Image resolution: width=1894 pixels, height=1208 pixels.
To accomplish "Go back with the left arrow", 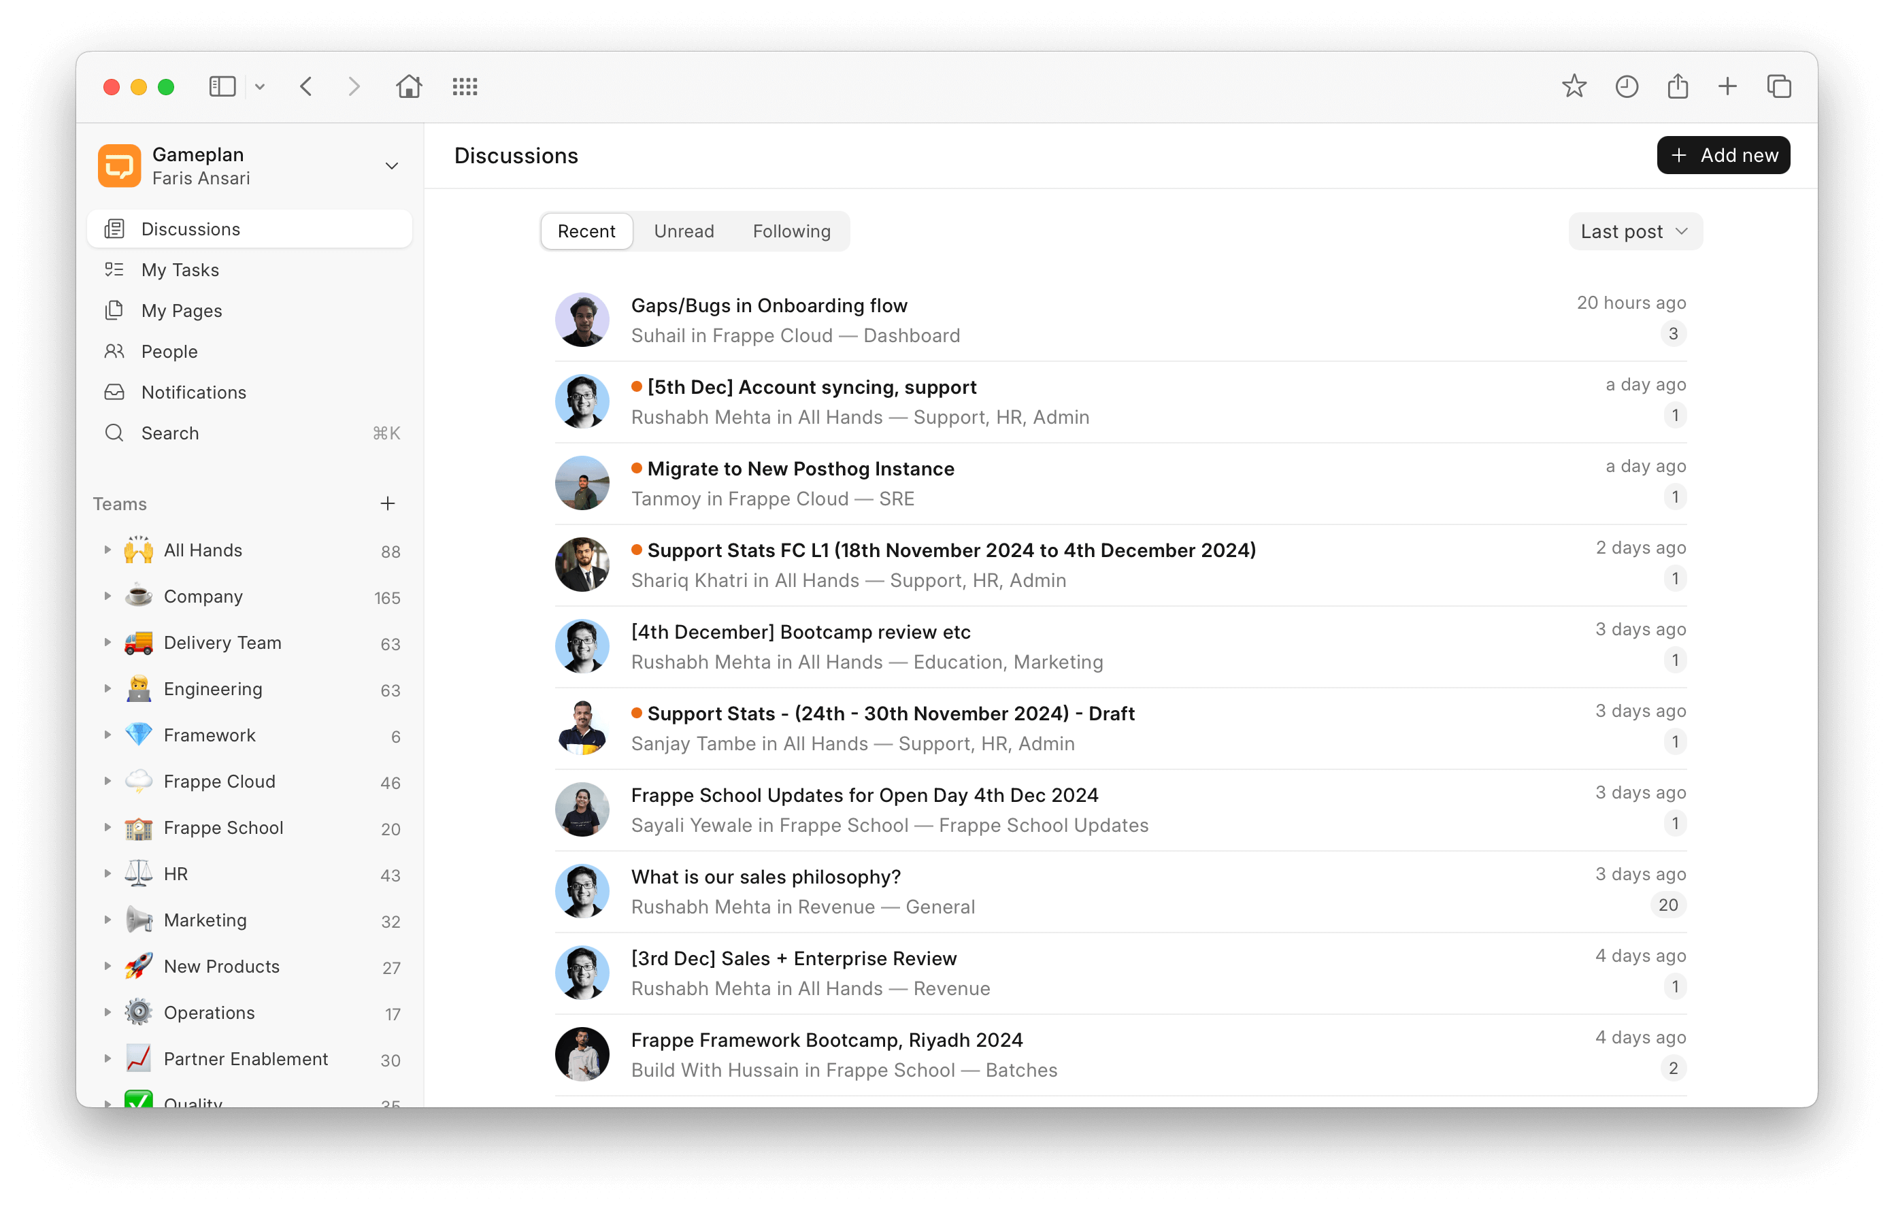I will point(307,86).
